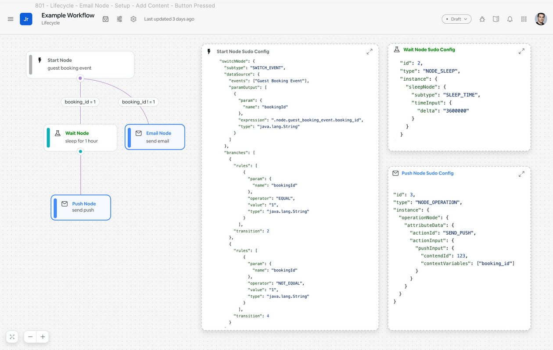The width and height of the screenshot is (553, 350).
Task: Open the user profile avatar
Action: click(540, 19)
